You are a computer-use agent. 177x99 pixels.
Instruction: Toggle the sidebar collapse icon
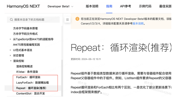(x=67, y=20)
